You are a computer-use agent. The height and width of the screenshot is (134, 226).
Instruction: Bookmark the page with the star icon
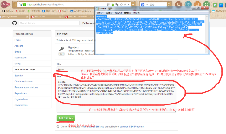click(x=121, y=5)
